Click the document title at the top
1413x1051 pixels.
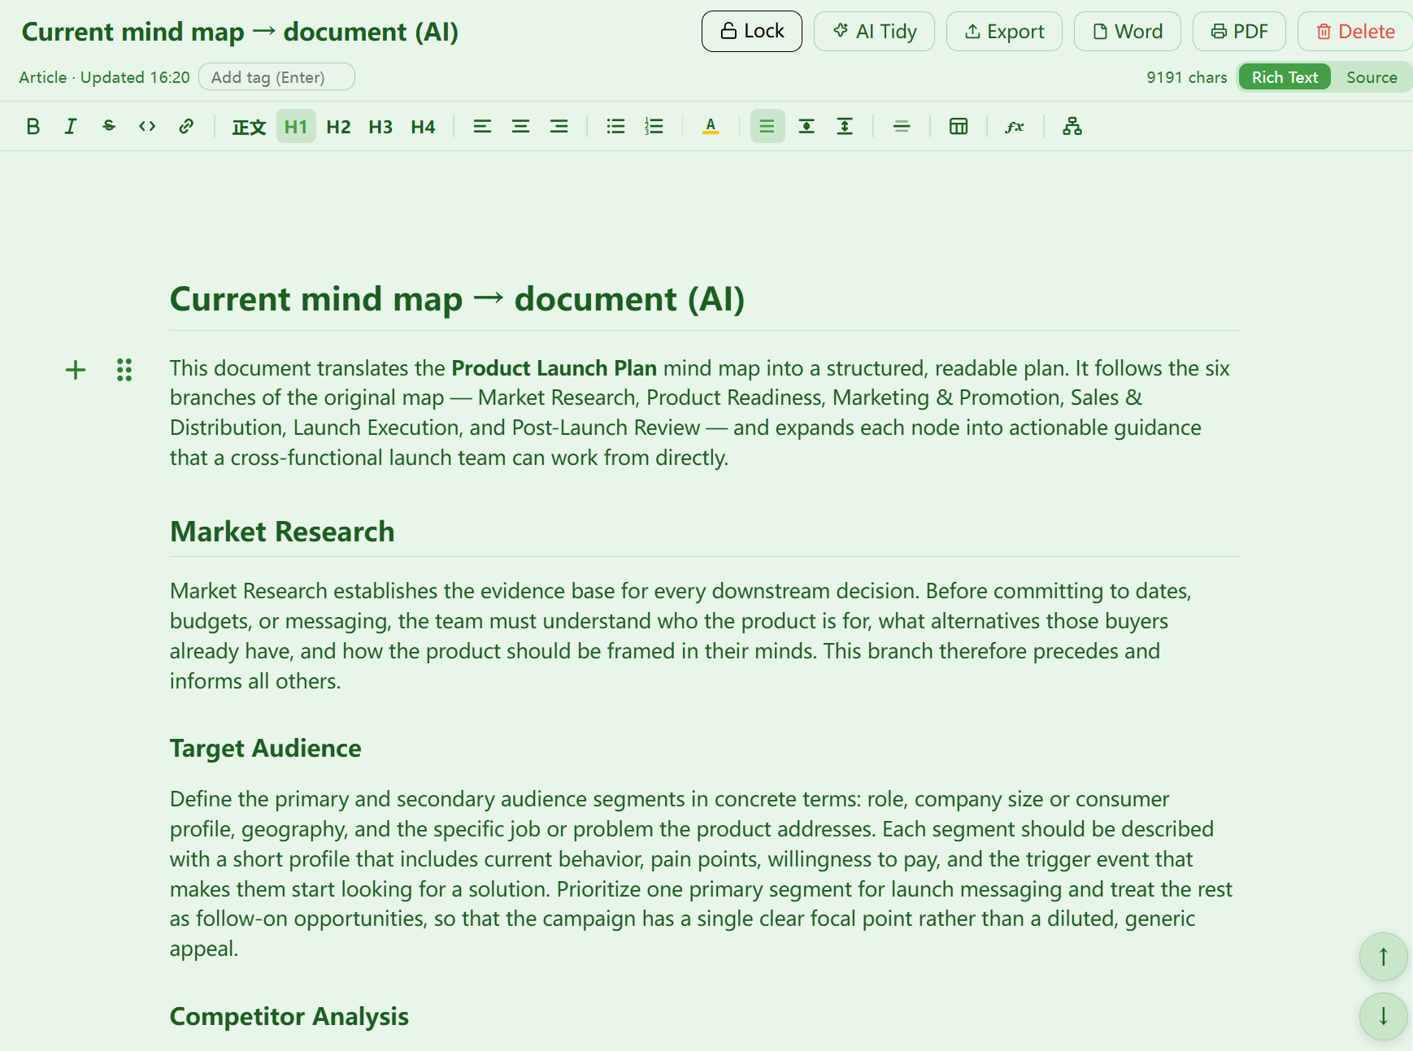[240, 32]
